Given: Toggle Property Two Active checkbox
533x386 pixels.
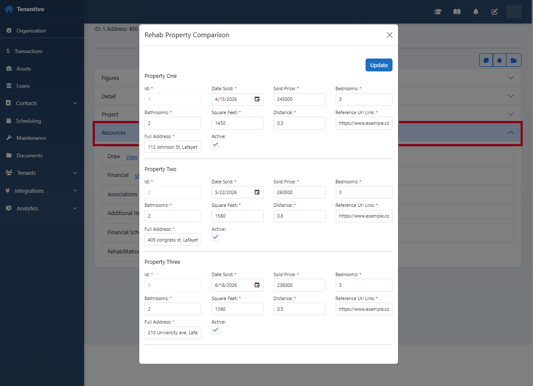Looking at the screenshot, I should [x=215, y=237].
